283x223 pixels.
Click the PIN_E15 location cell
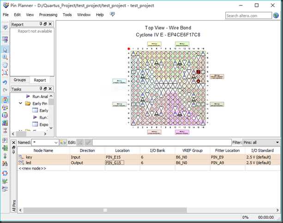pos(122,157)
